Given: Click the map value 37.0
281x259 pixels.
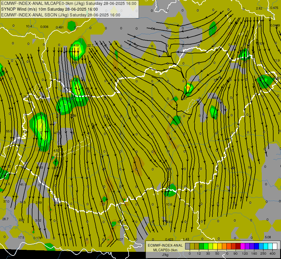Looking at the screenshot, I should [6, 201].
